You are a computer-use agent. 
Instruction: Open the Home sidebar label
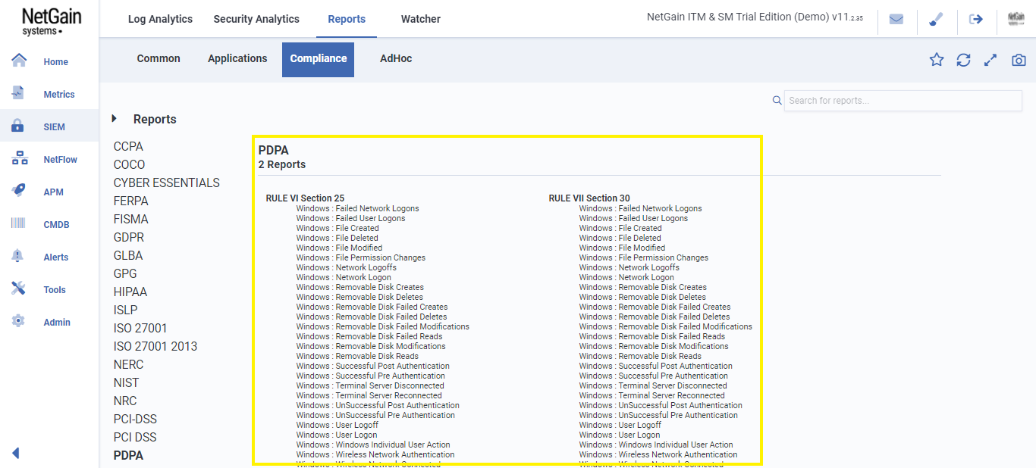tap(55, 62)
